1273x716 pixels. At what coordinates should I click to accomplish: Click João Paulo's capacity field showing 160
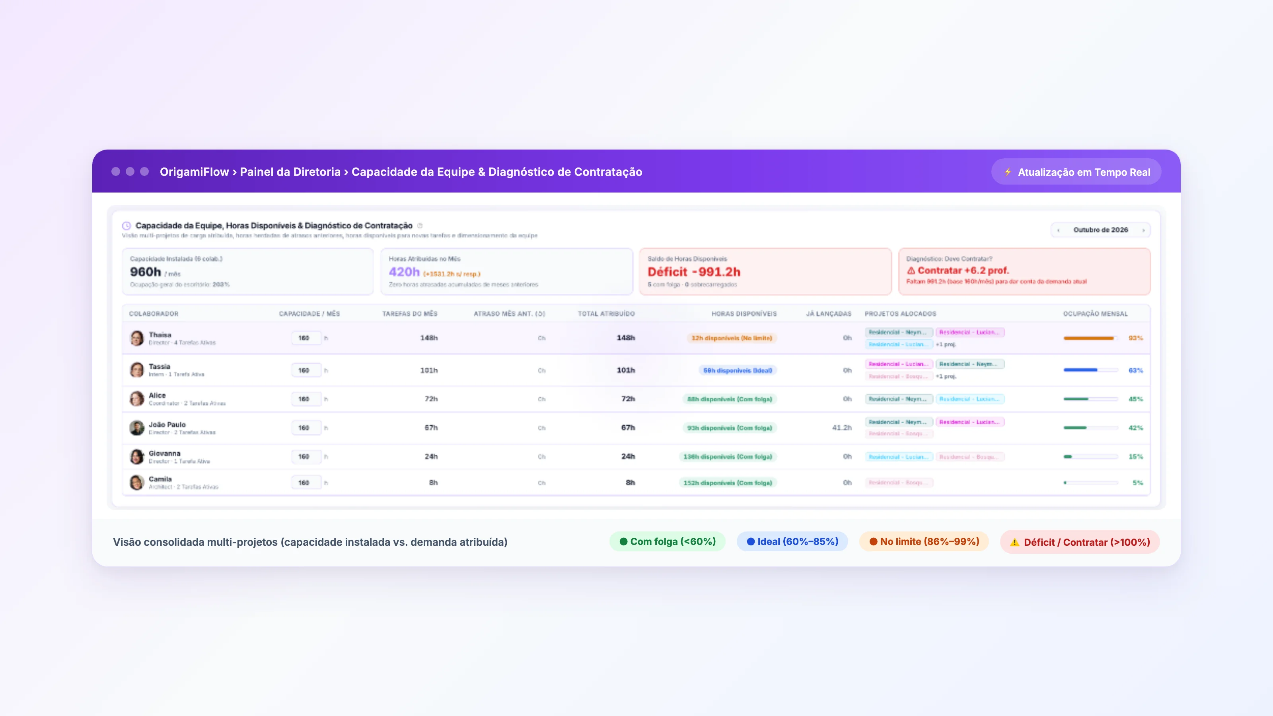tap(306, 428)
